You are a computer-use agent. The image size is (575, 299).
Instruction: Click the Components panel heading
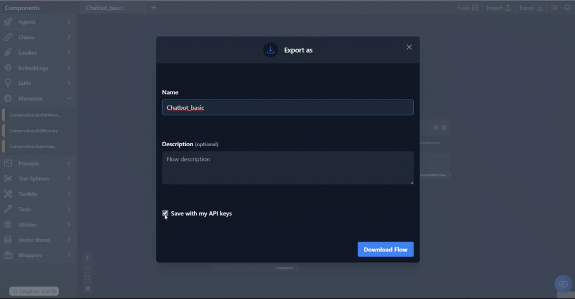pos(22,8)
